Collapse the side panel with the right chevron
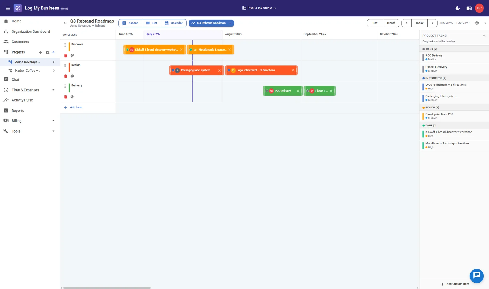This screenshot has height=289, width=489. tap(485, 23)
